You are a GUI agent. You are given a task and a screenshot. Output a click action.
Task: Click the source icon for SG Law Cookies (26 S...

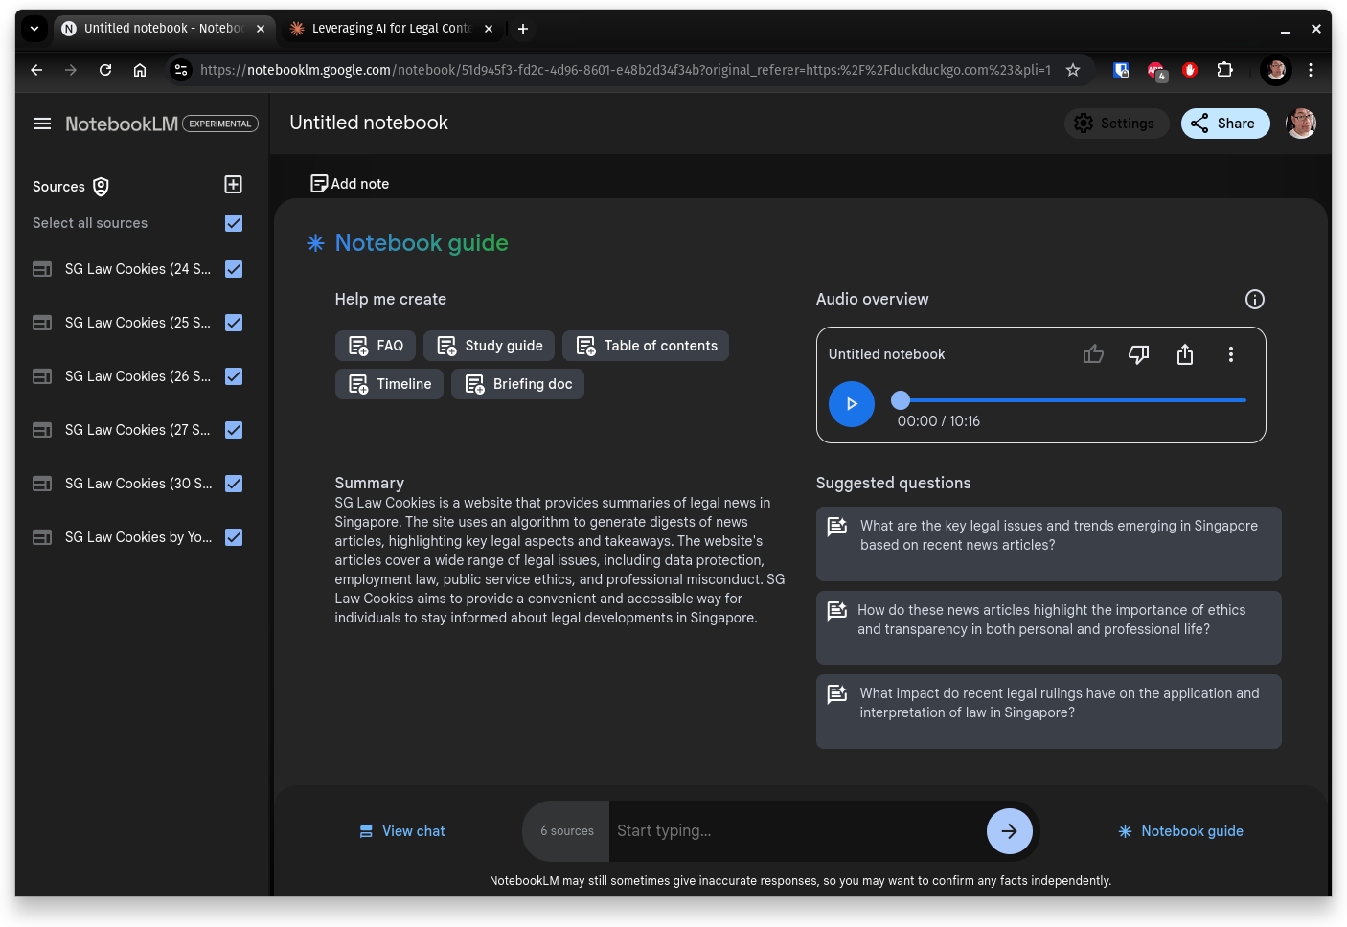42,376
